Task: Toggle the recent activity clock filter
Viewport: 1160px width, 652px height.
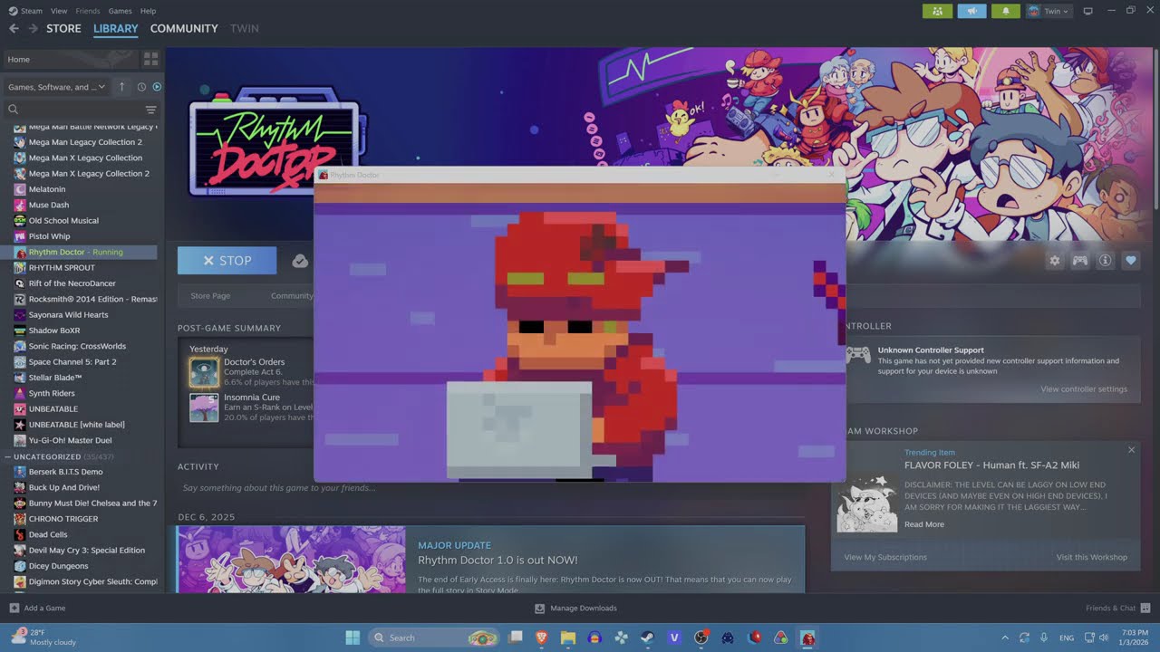Action: click(x=141, y=87)
